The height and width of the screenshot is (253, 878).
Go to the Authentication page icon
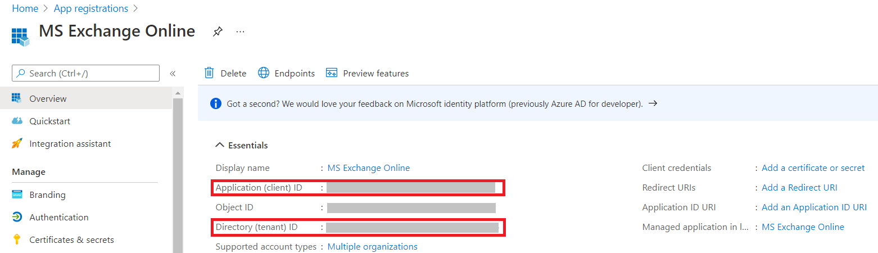tap(17, 217)
